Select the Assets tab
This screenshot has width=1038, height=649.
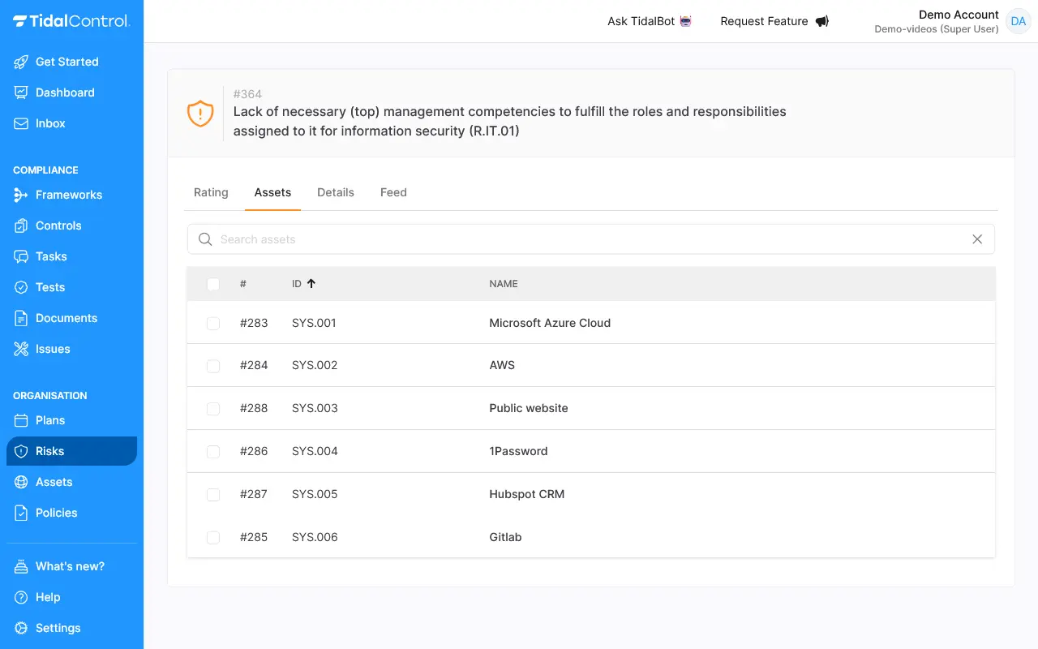coord(272,192)
